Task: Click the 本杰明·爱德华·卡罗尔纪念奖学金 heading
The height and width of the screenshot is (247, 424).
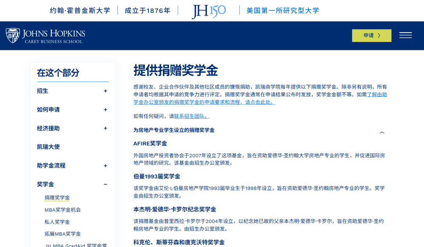Action: (x=175, y=209)
